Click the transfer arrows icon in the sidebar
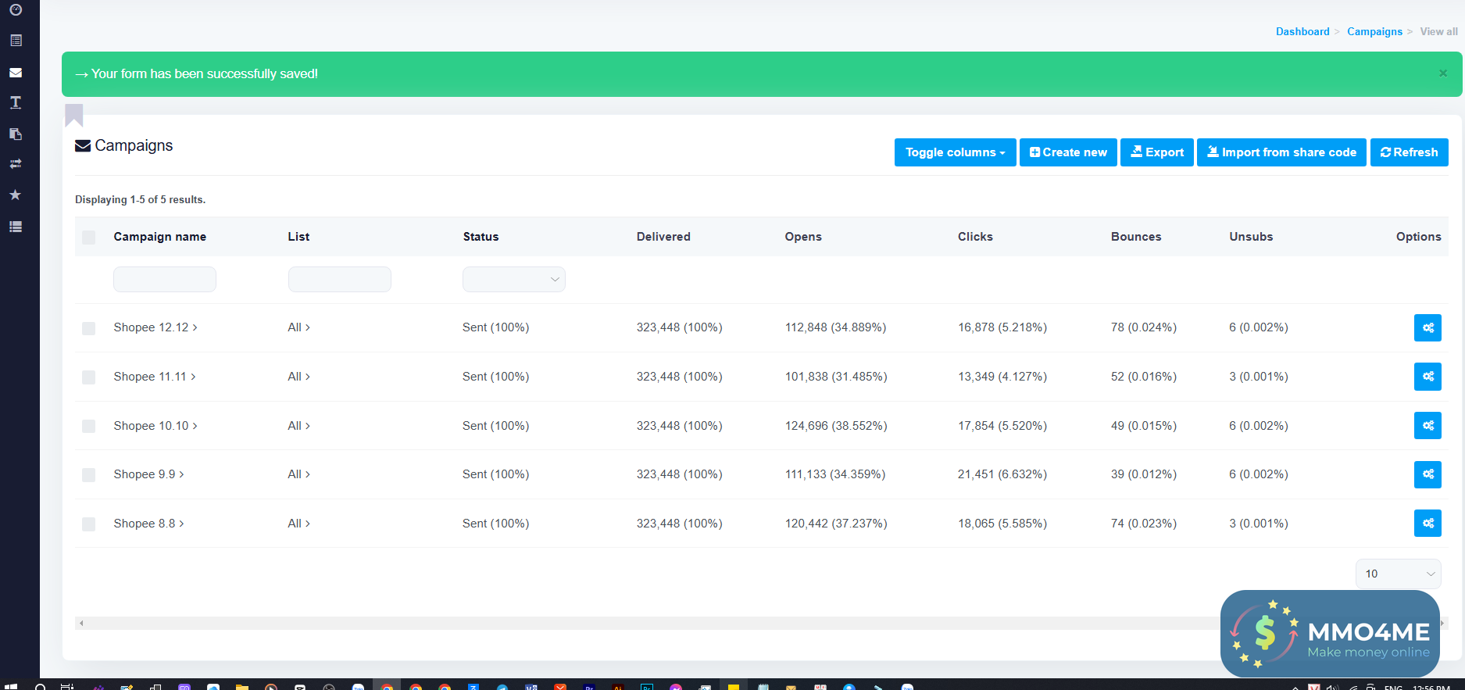Image resolution: width=1465 pixels, height=690 pixels. pos(16,164)
